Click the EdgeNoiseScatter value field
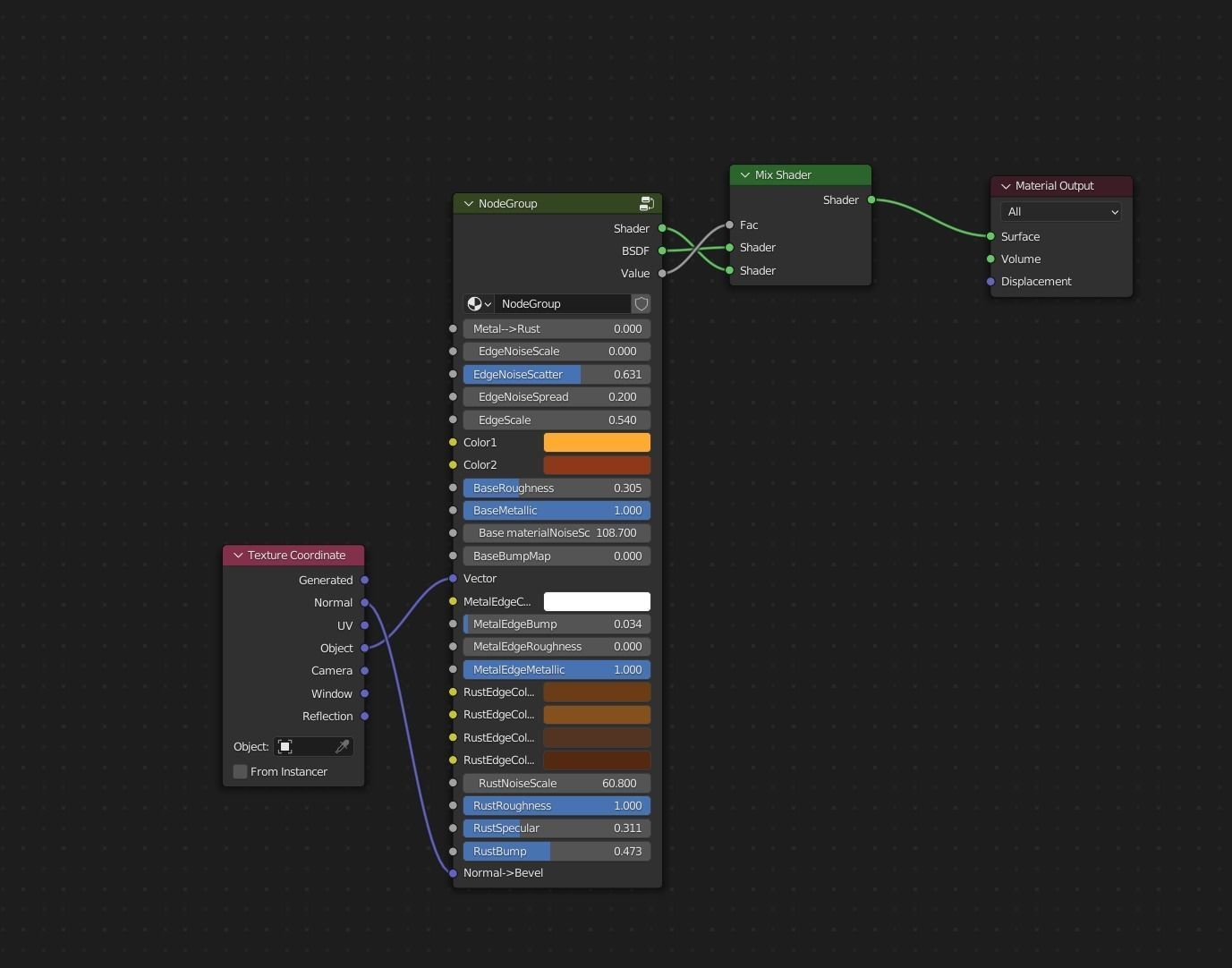Screen dimensions: 1232x968 pyautogui.click(x=557, y=374)
